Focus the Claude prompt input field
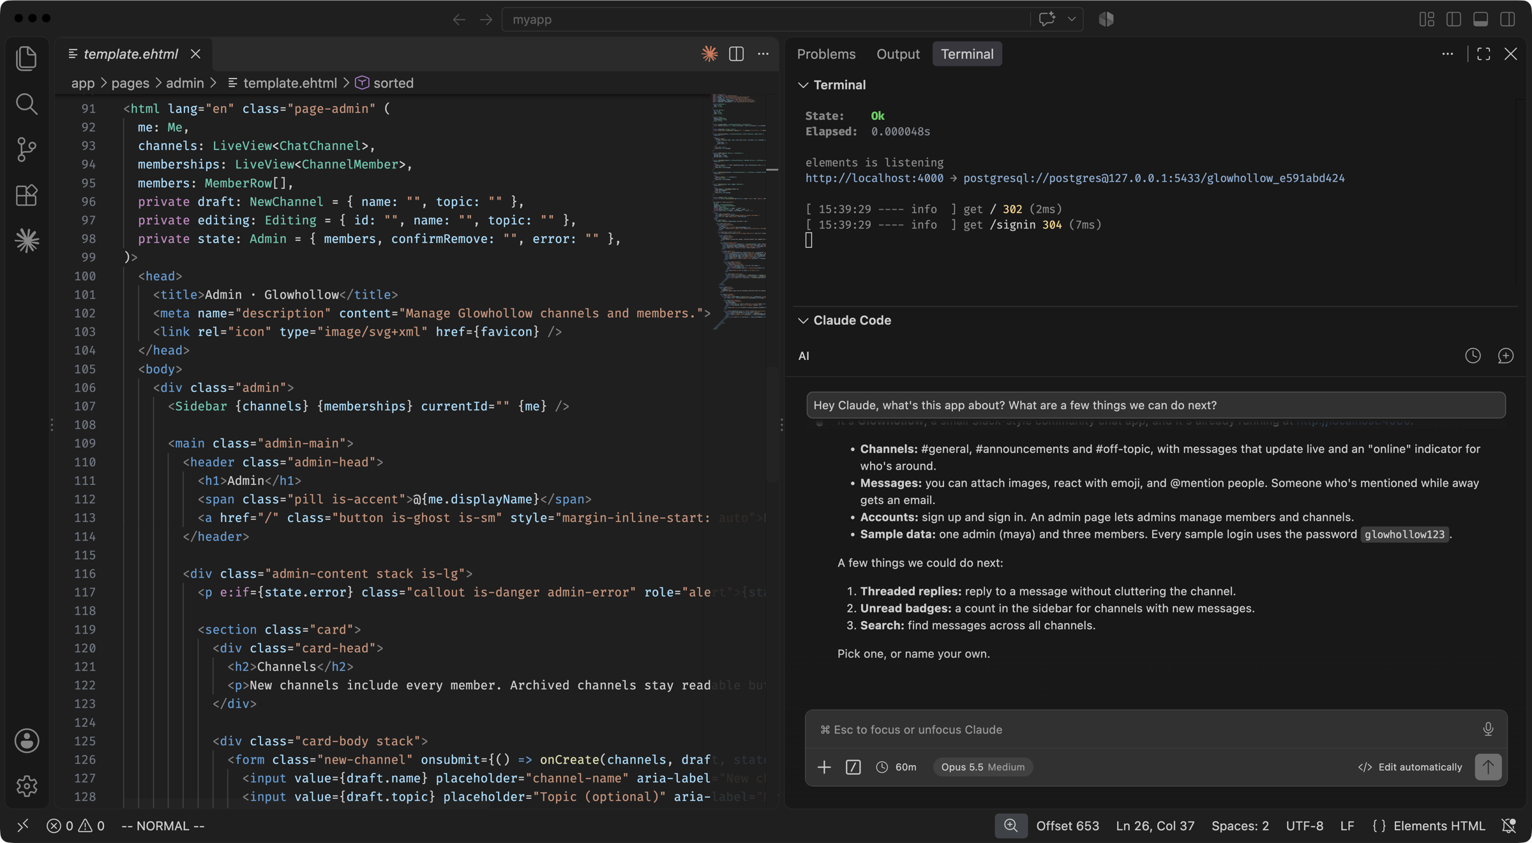Screen dimensions: 1532x843 (1148, 729)
